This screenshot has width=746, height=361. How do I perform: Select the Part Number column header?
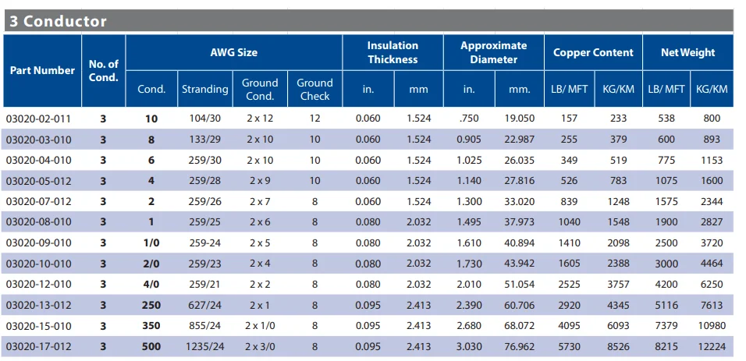point(42,70)
